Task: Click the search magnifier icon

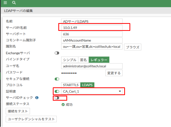Action: click(x=14, y=3)
